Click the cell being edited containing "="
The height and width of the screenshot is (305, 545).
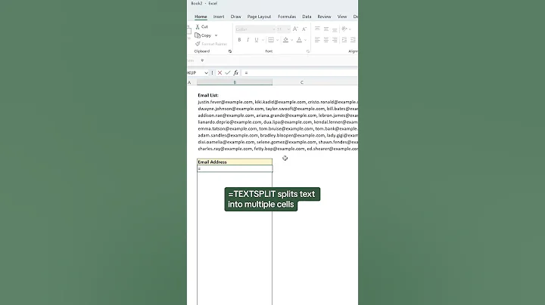(235, 168)
